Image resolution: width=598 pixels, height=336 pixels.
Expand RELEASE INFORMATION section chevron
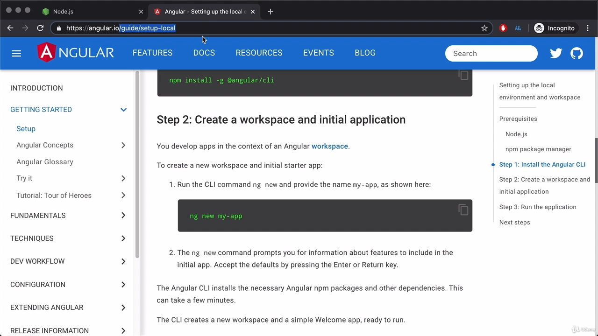coord(123,331)
